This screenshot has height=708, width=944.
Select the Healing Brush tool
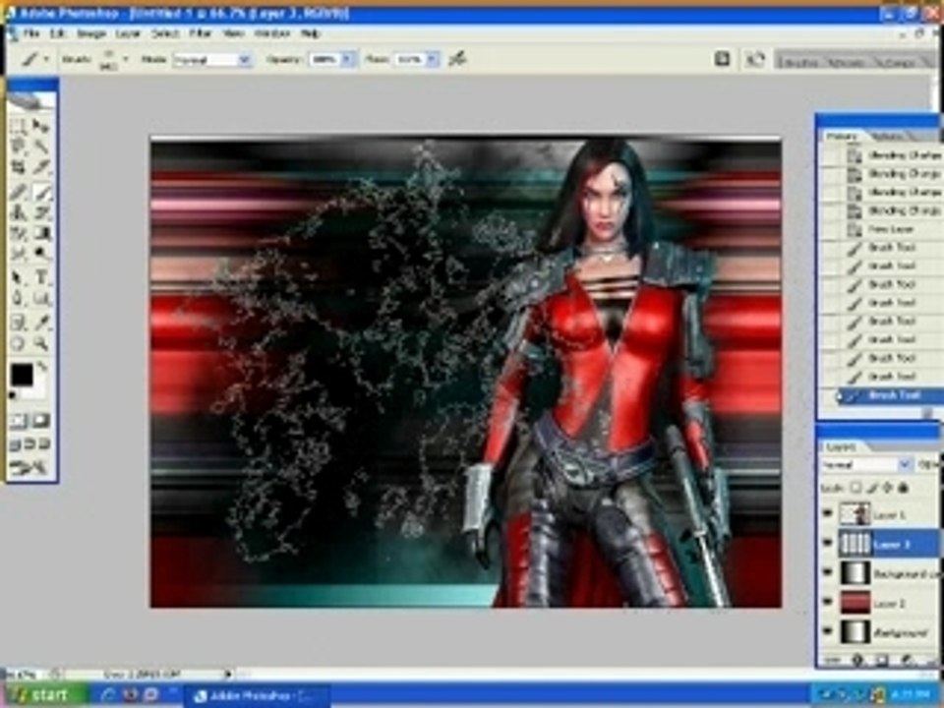[x=18, y=192]
